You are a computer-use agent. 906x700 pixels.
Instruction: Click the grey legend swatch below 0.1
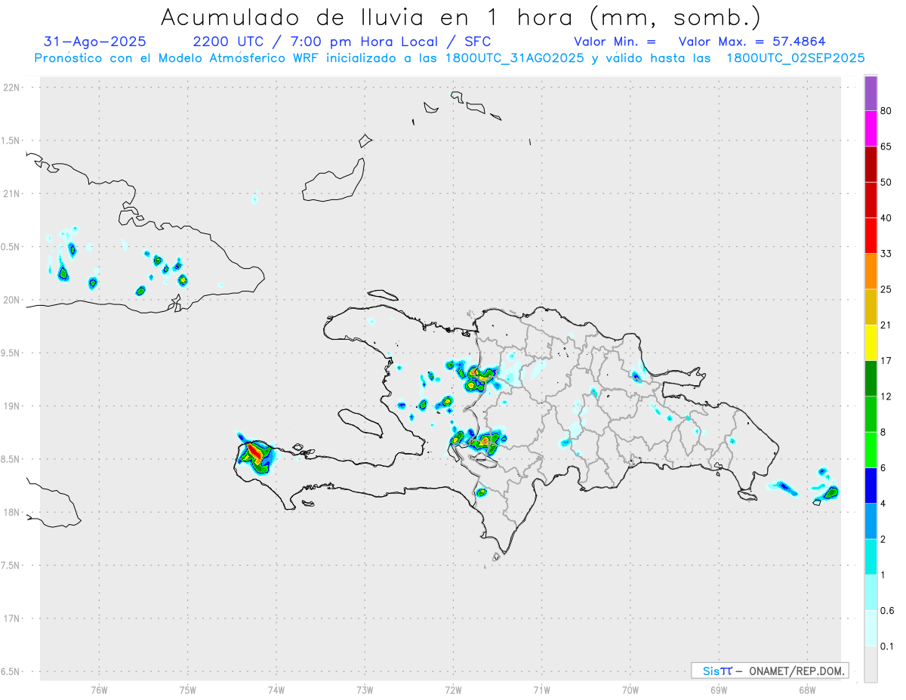(871, 665)
